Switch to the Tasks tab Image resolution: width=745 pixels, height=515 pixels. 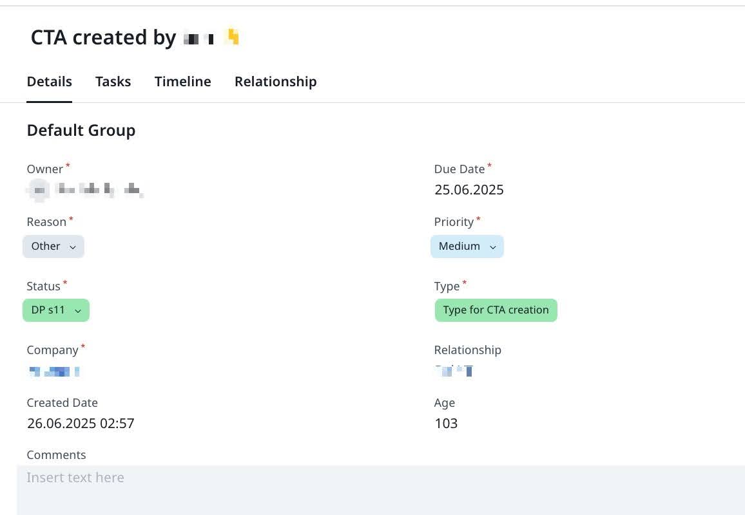113,81
